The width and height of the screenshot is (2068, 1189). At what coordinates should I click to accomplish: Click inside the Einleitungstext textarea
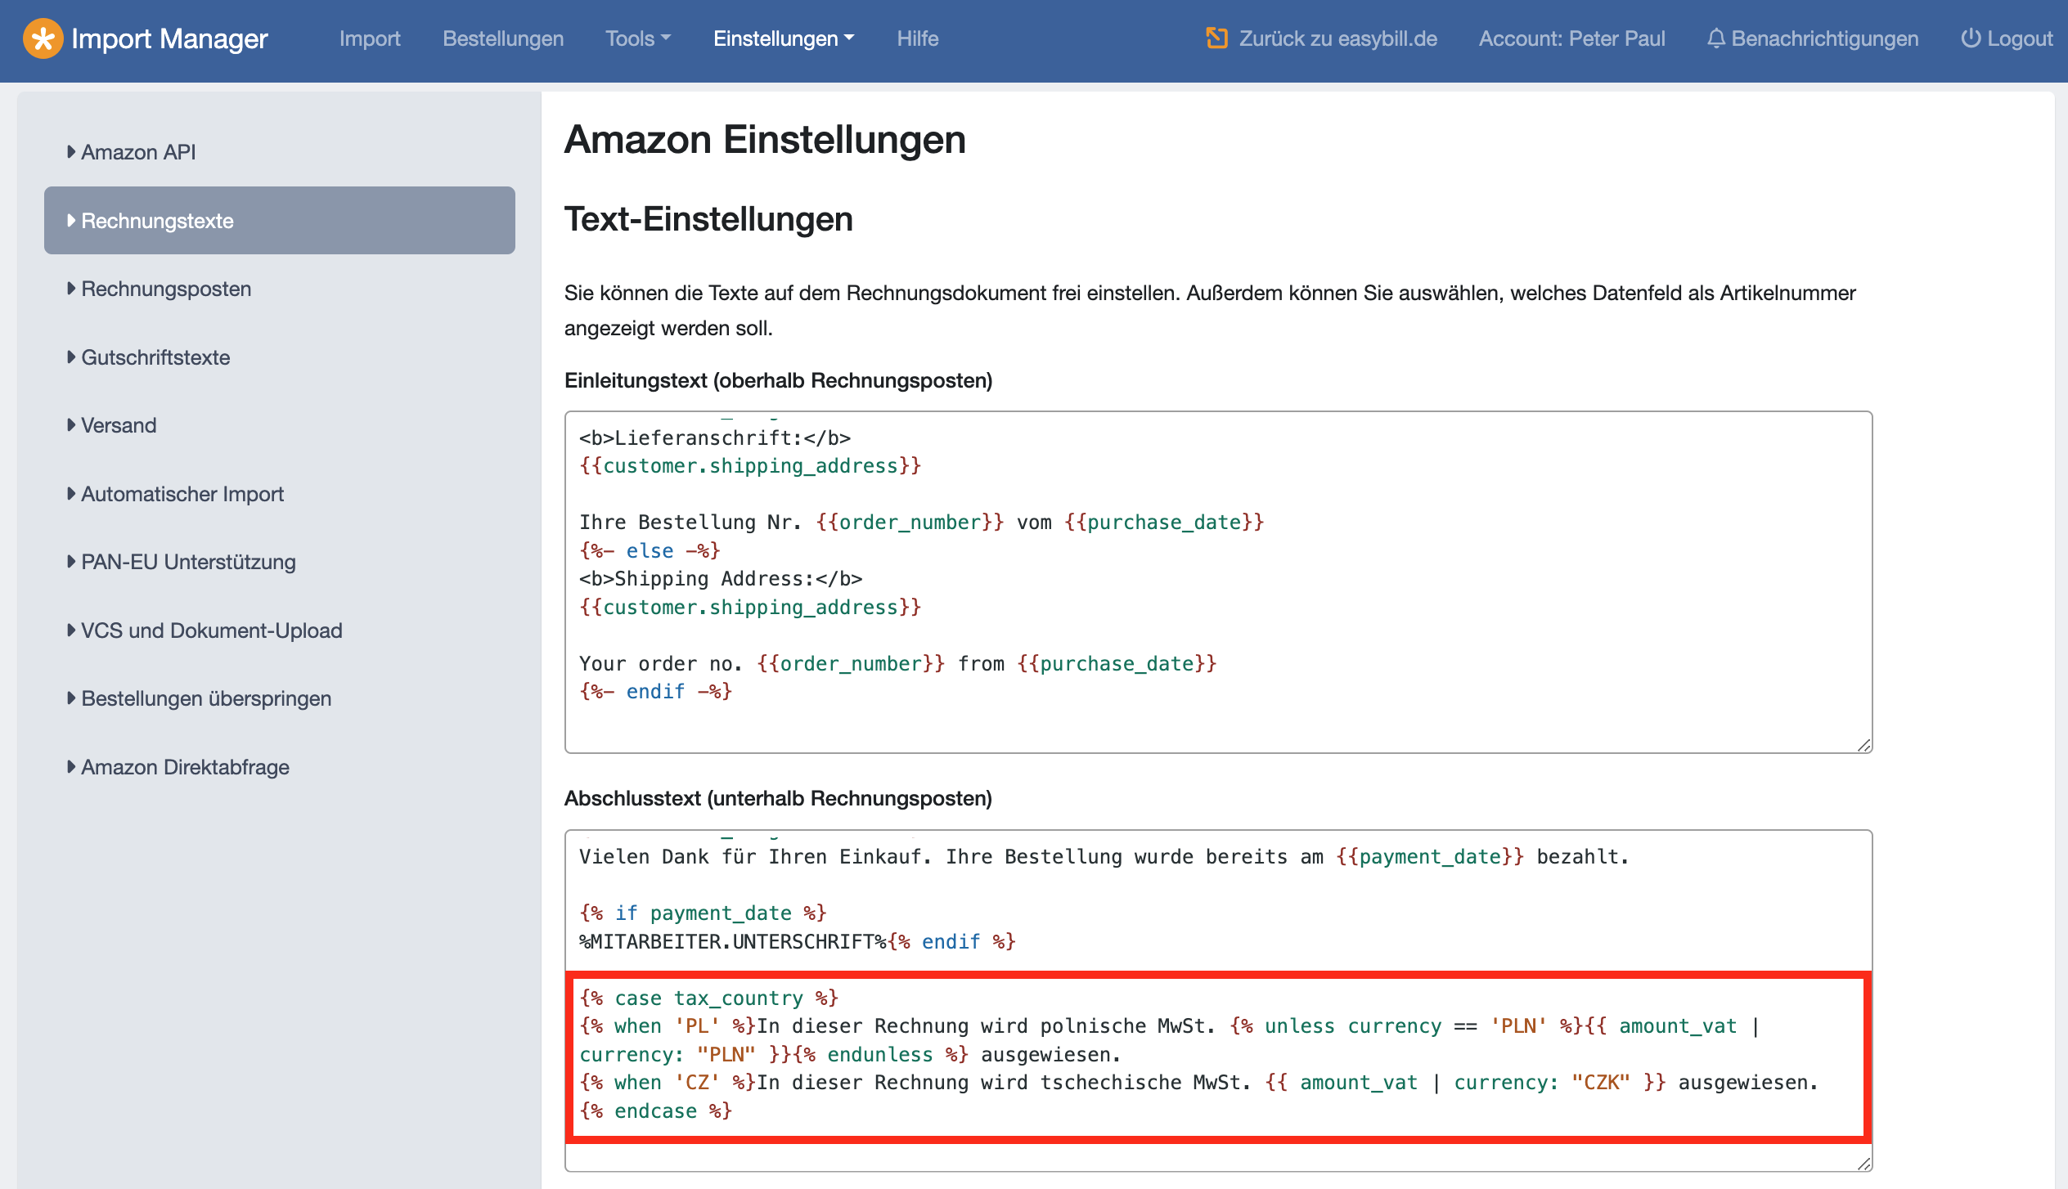pos(1218,582)
